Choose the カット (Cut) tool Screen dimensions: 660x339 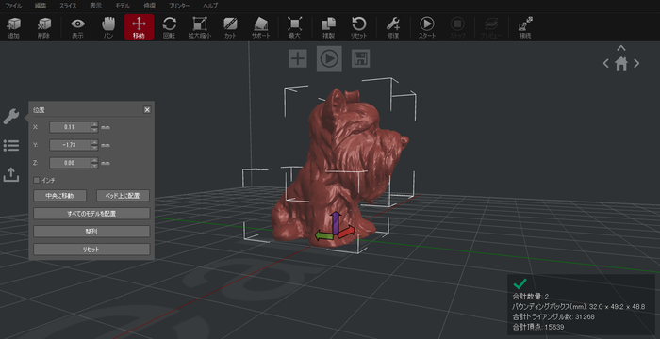coord(230,27)
